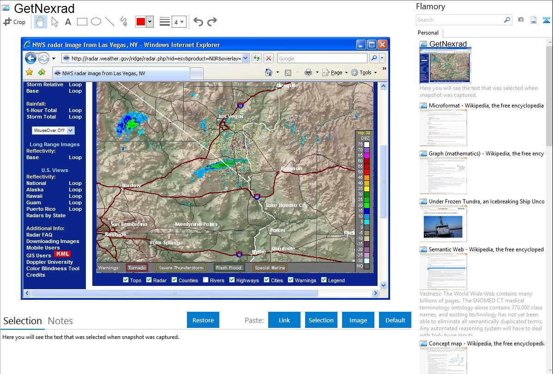Image resolution: width=553 pixels, height=374 pixels.
Task: Select the ellipse drawing tool
Action: click(96, 22)
